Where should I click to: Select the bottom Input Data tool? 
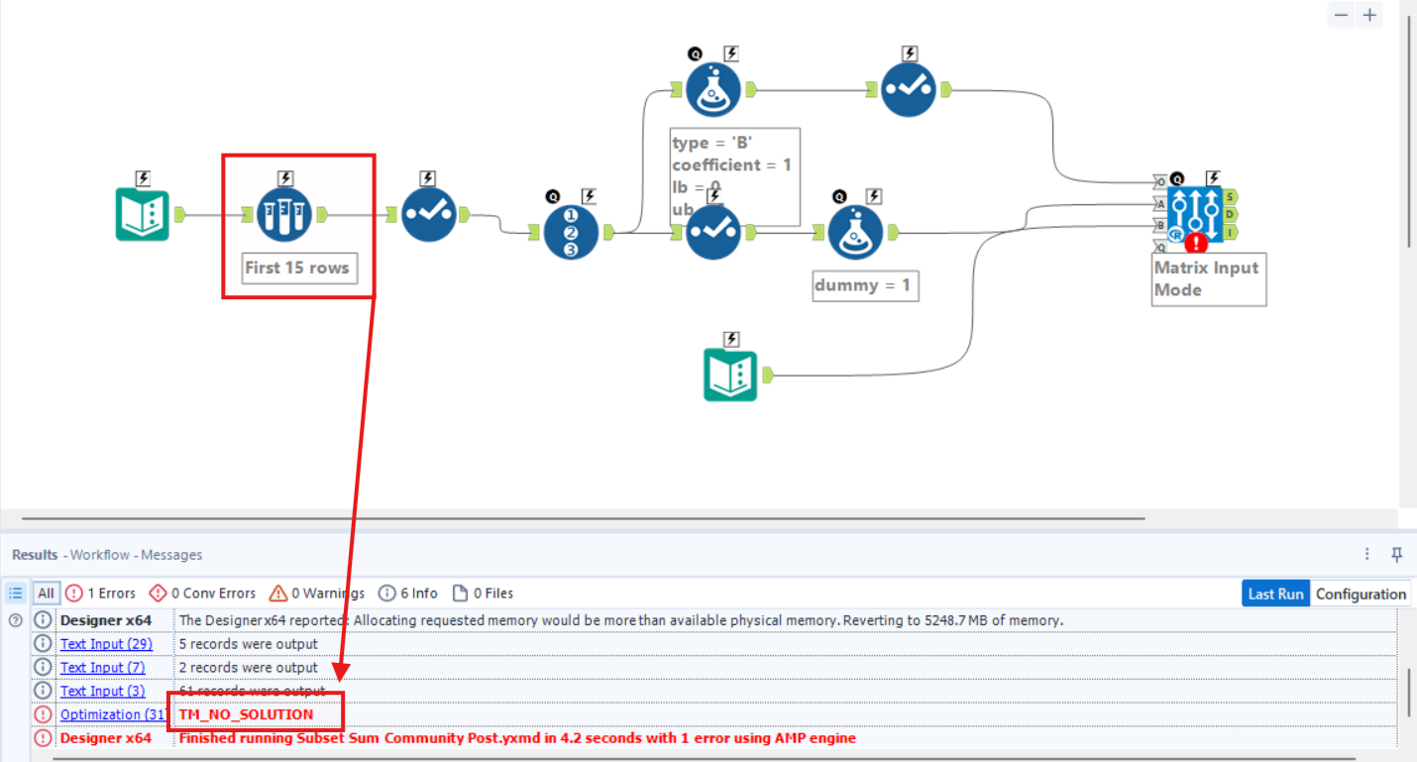[x=730, y=375]
